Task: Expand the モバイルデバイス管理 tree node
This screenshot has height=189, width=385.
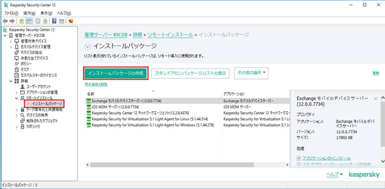Action: tap(11, 47)
